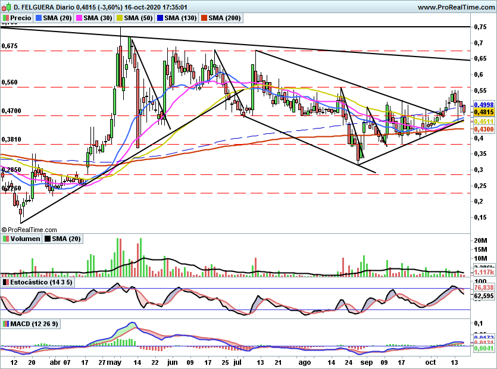Click the price axis value 0,75
Viewport: 497px width, 369px height.
coord(480,27)
